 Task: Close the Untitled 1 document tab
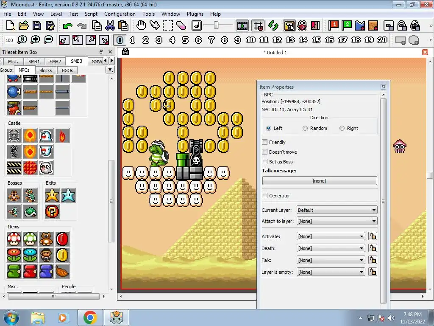[x=425, y=52]
